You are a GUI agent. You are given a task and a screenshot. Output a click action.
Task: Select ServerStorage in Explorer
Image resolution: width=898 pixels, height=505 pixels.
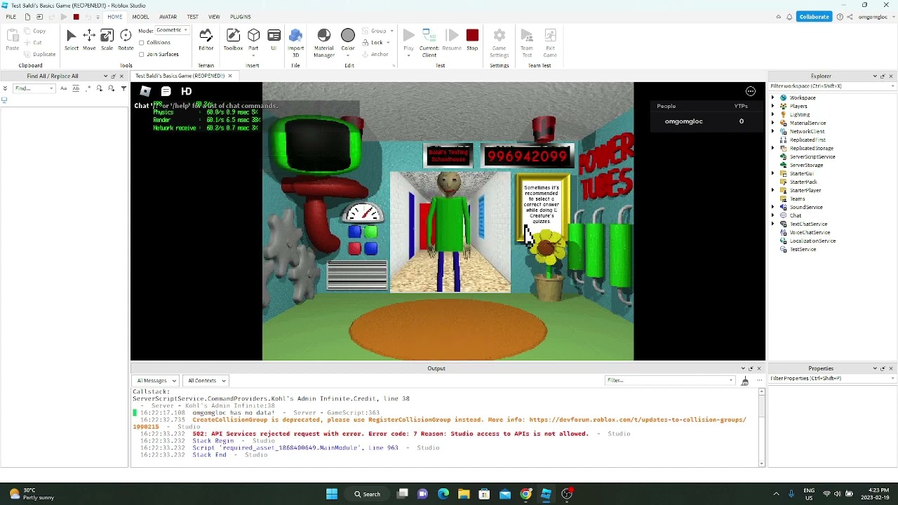pos(806,165)
